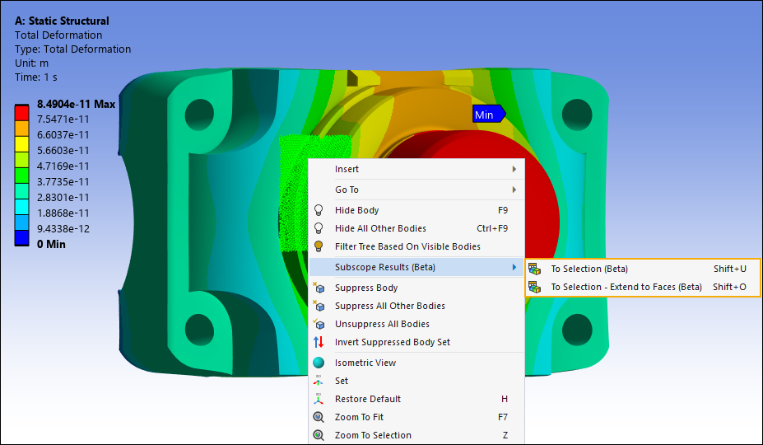Click the Suppress All Other Bodies icon

pyautogui.click(x=319, y=306)
